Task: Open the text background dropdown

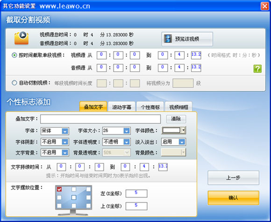Action: [x=55, y=153]
